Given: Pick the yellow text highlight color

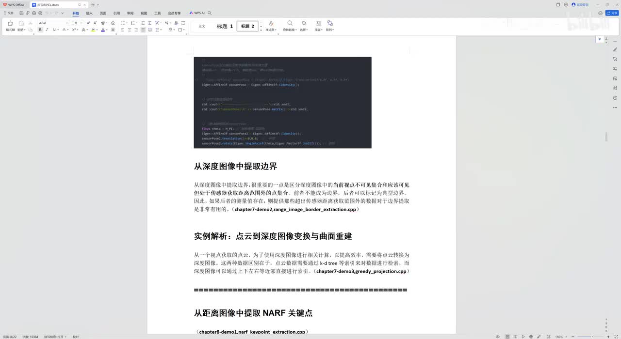Looking at the screenshot, I should click(x=93, y=30).
